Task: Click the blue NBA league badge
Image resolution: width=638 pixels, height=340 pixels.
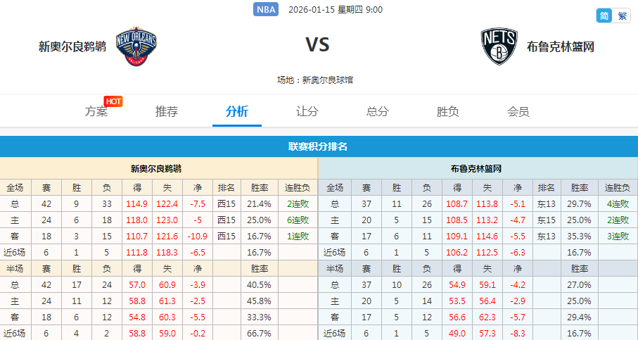Action: coord(266,9)
